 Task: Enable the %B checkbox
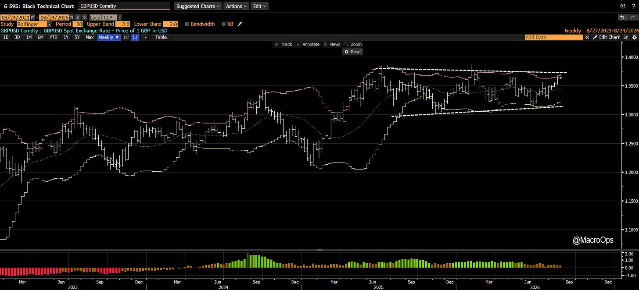click(x=224, y=24)
